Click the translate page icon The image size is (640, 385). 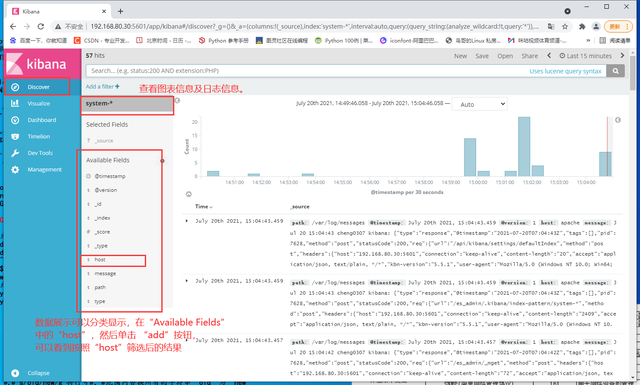(551, 26)
